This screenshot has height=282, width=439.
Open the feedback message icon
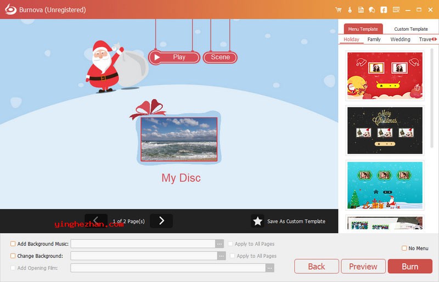[396, 10]
